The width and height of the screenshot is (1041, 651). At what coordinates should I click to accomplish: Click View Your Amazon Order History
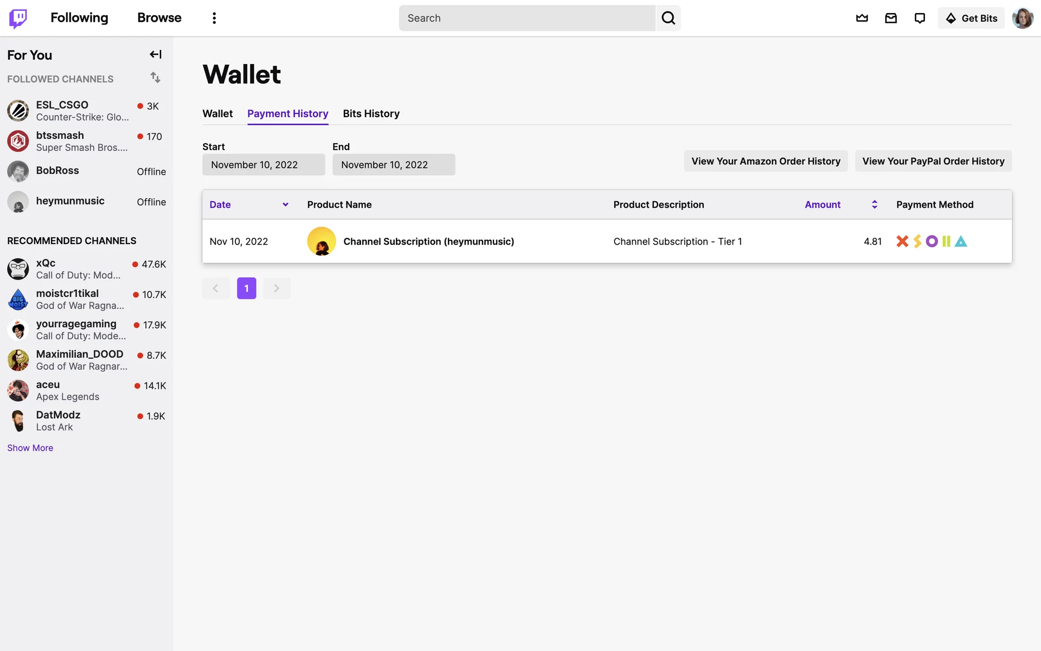[x=766, y=161]
